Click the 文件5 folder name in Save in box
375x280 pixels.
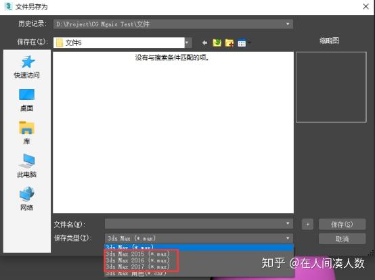coord(73,43)
